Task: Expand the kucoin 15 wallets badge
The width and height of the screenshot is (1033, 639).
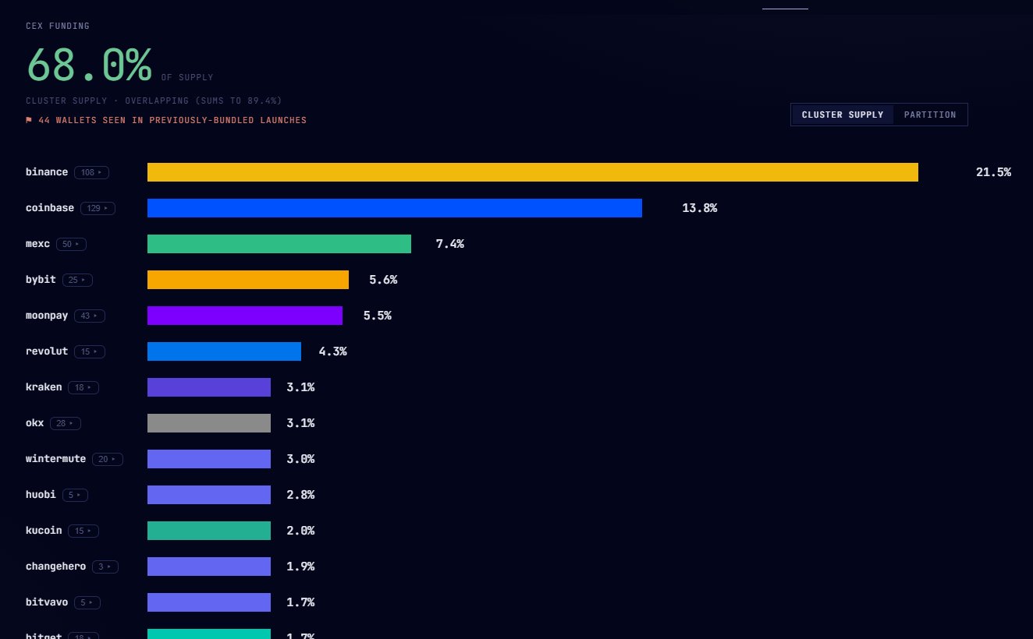Action: pyautogui.click(x=83, y=531)
